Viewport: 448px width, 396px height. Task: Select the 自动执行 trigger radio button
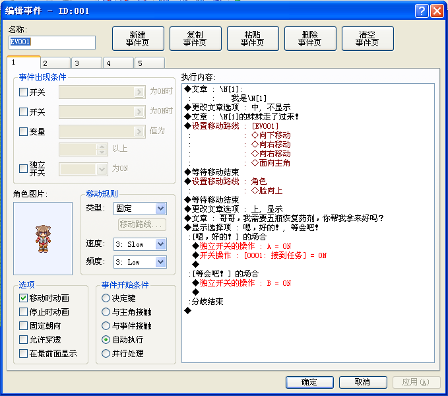(106, 339)
